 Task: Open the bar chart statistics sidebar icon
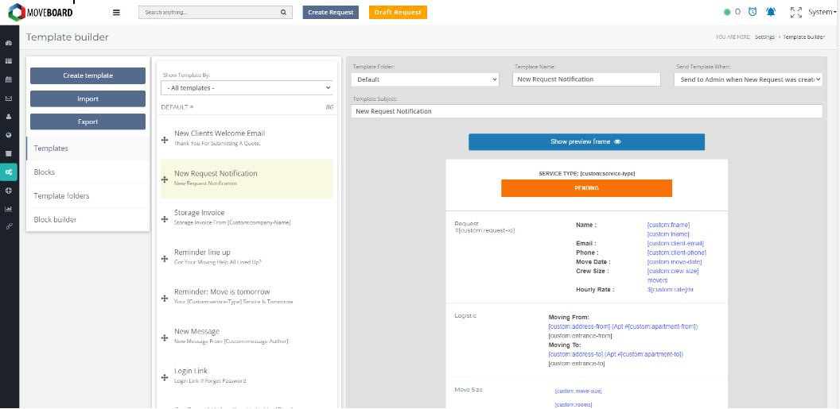point(9,209)
